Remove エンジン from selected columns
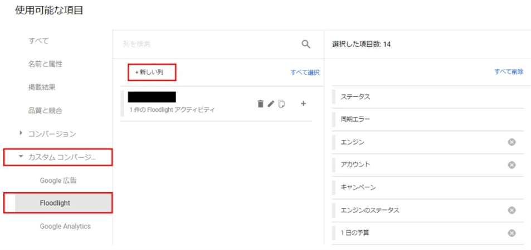 pos(511,142)
